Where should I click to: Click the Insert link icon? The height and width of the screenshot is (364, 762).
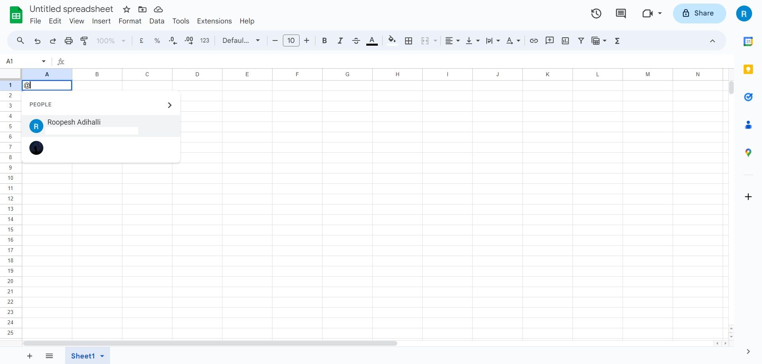[534, 40]
